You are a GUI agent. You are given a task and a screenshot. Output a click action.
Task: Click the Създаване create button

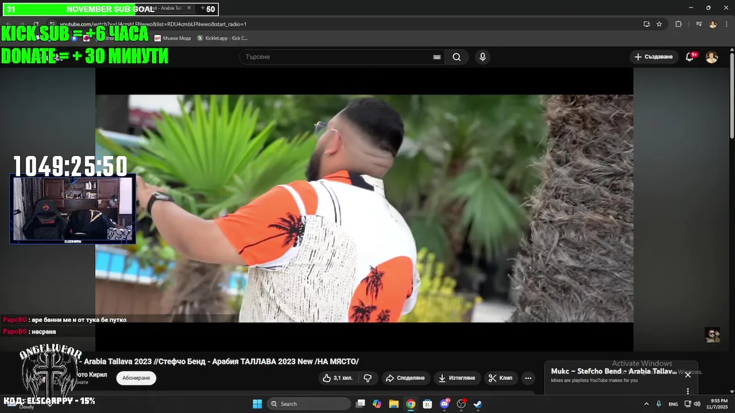click(x=653, y=57)
